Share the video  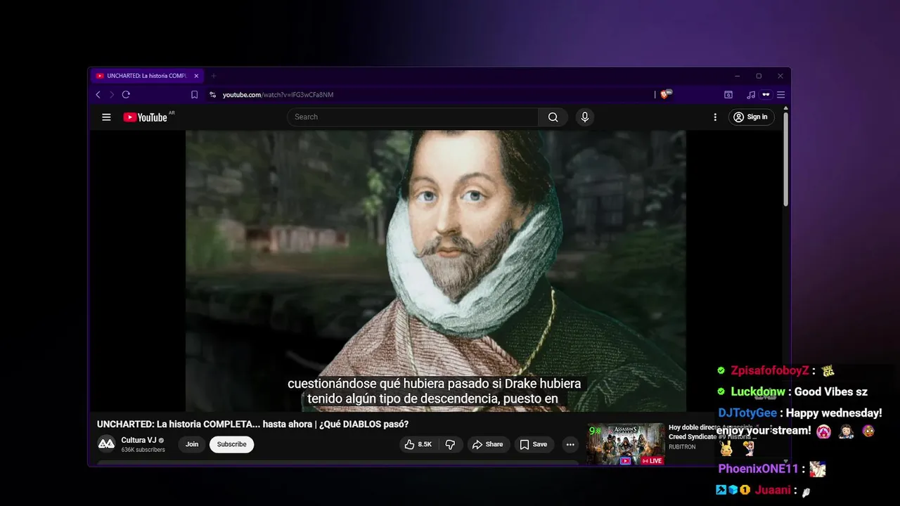coord(487,444)
